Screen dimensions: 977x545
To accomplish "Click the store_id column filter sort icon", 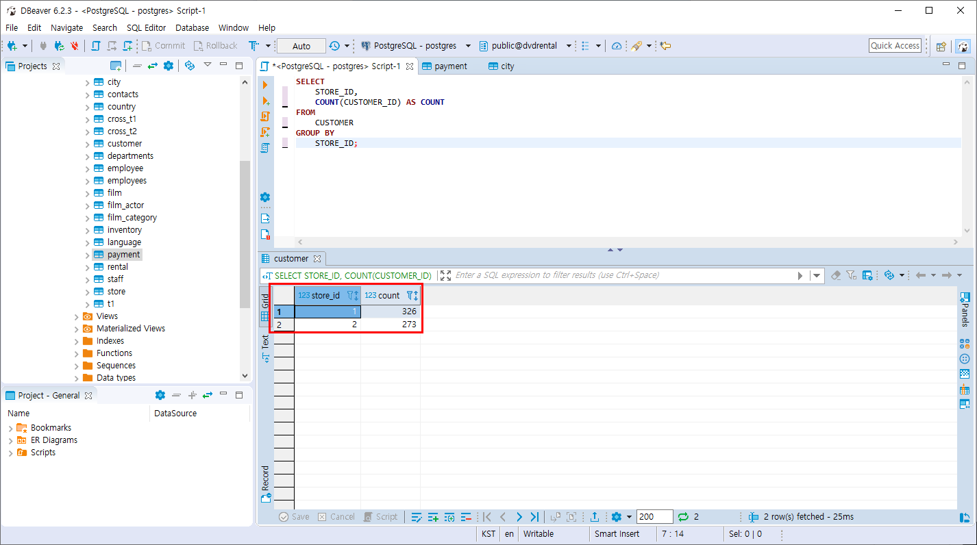I will [353, 295].
